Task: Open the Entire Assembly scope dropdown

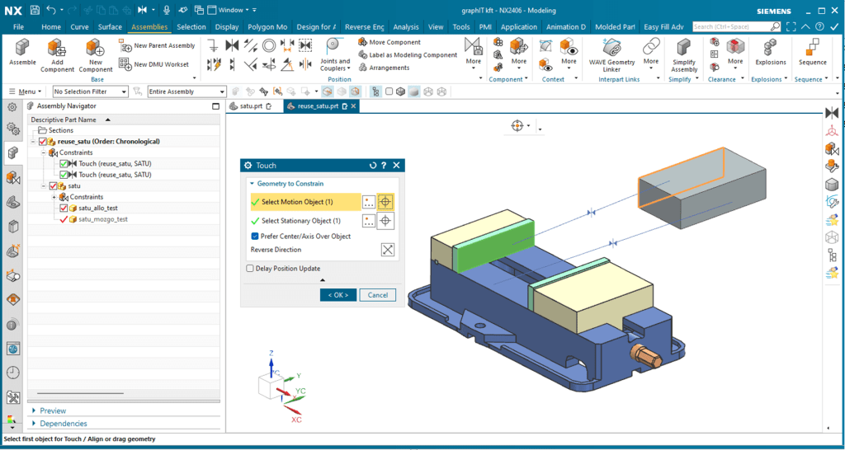Action: tap(222, 91)
